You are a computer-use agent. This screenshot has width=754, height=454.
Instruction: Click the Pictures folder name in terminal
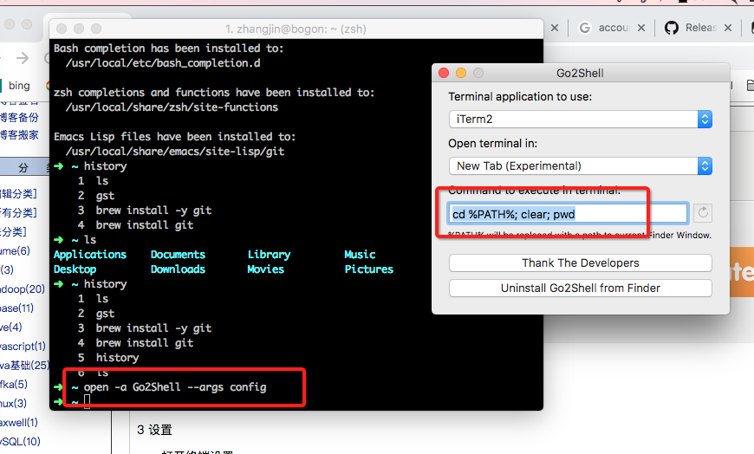(369, 269)
